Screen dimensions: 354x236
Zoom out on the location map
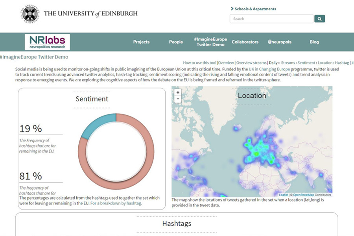tap(178, 99)
